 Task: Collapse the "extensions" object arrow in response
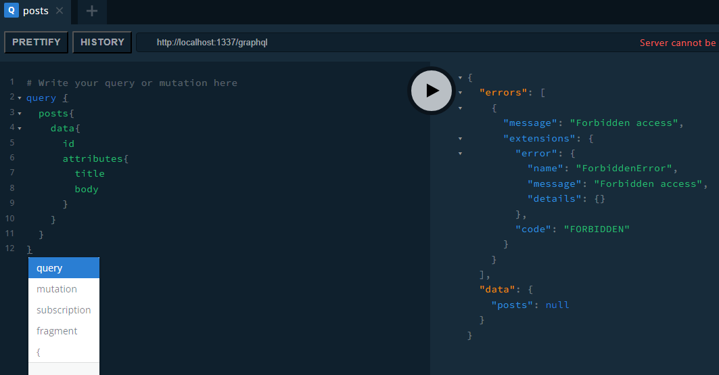[x=460, y=139]
